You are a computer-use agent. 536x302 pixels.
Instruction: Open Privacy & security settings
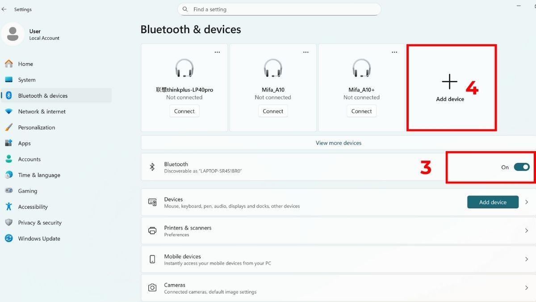40,222
